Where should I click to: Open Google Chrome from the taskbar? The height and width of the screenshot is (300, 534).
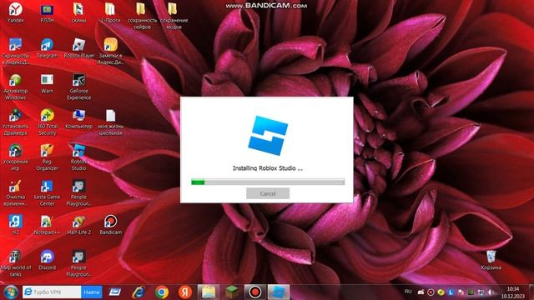click(x=162, y=292)
